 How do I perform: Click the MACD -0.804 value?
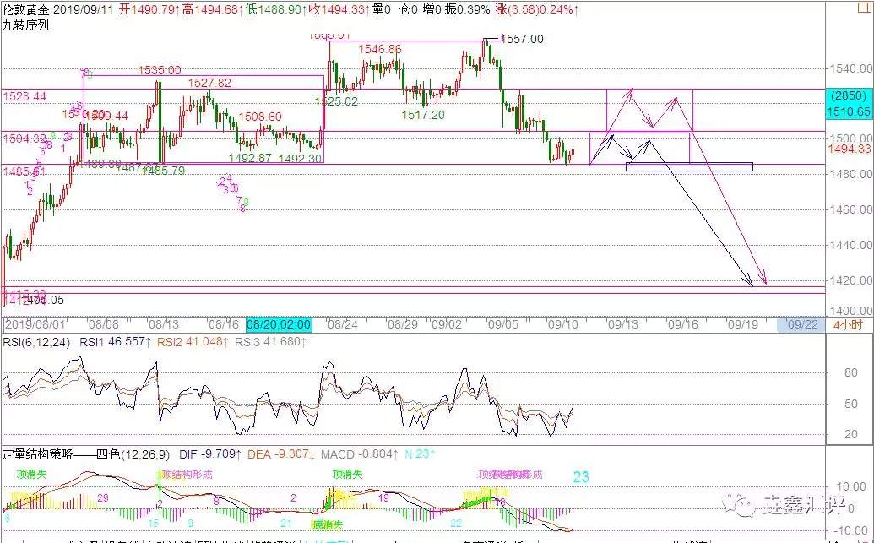tap(358, 454)
